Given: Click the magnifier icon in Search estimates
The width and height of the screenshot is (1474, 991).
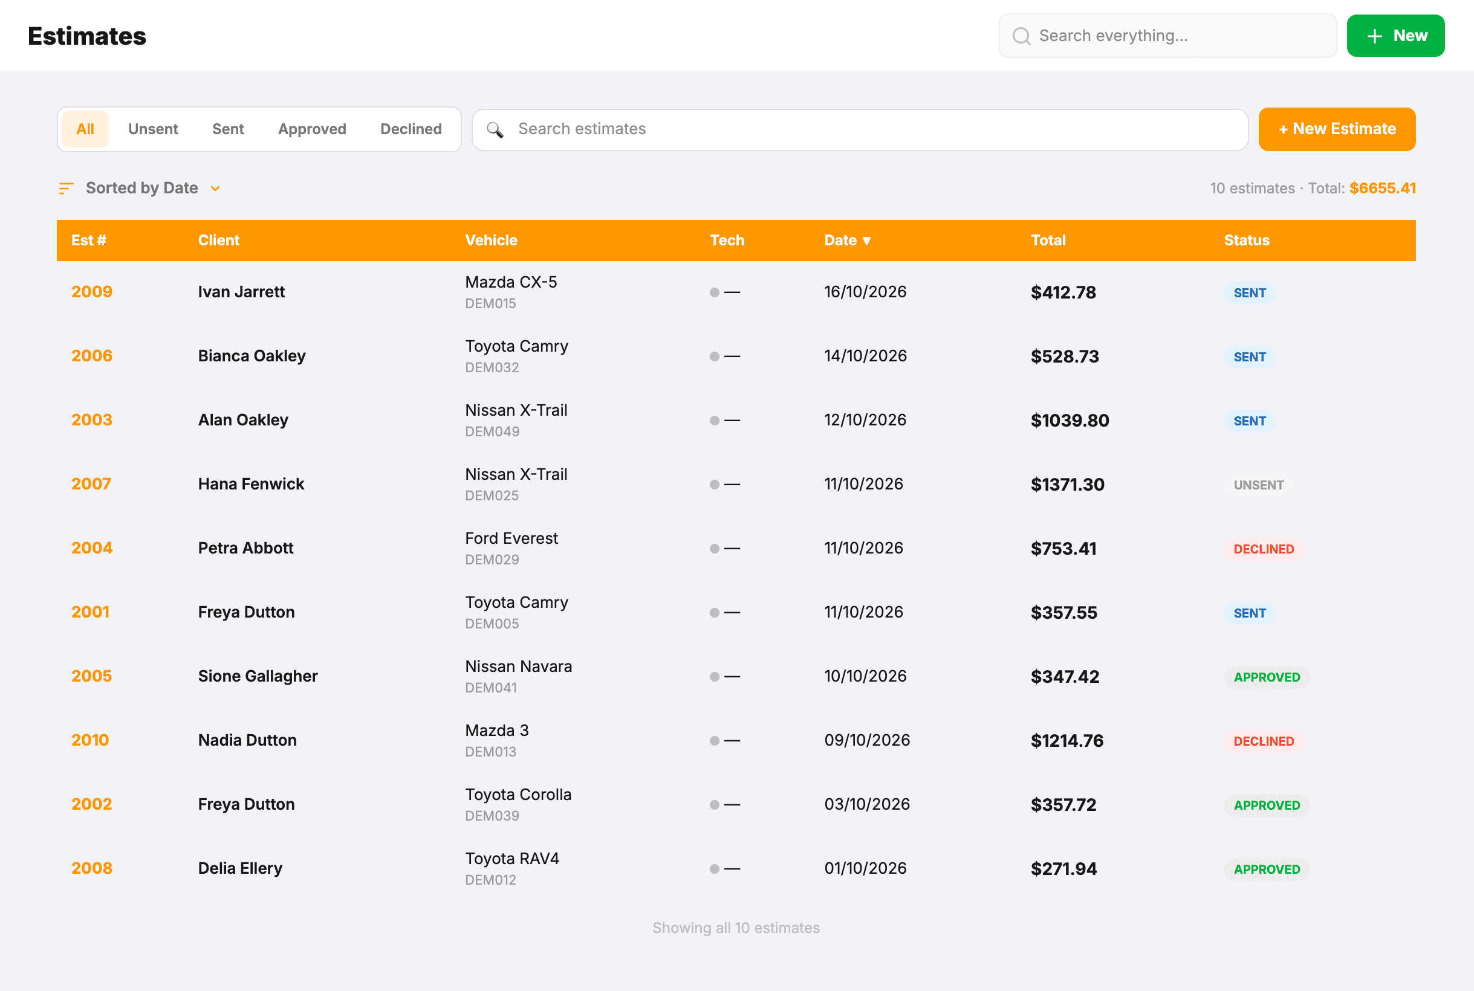Looking at the screenshot, I should click(495, 129).
